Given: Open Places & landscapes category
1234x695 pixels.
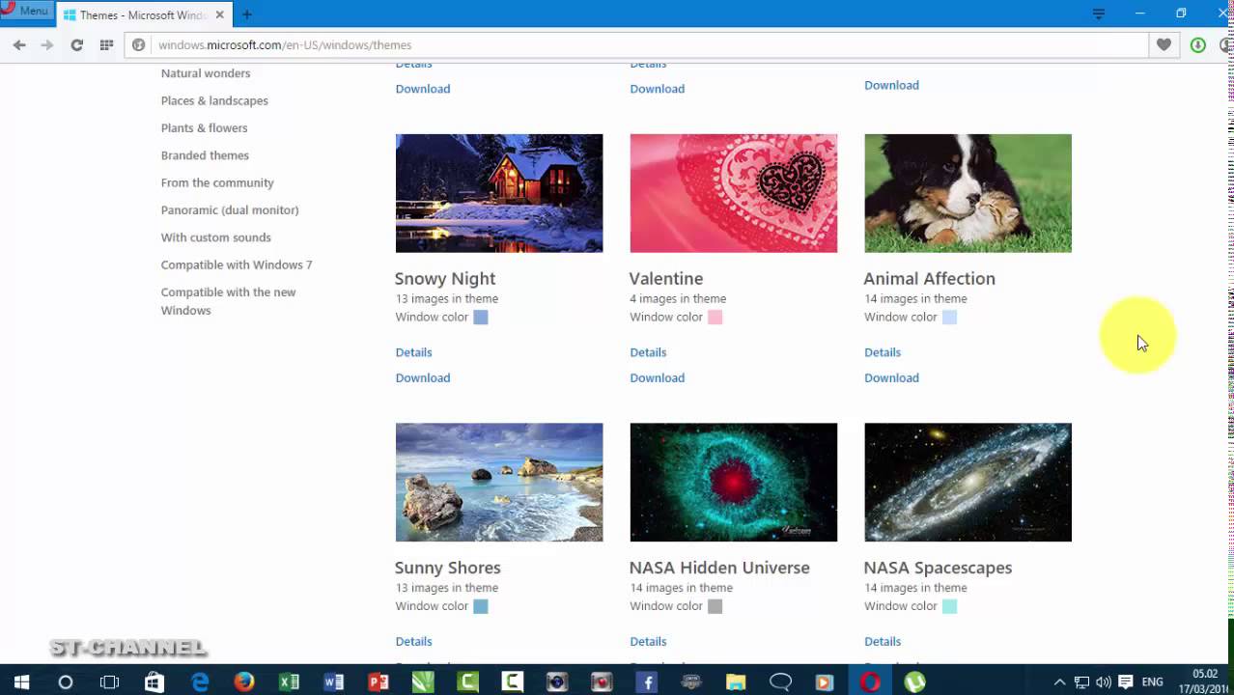Looking at the screenshot, I should pyautogui.click(x=214, y=100).
